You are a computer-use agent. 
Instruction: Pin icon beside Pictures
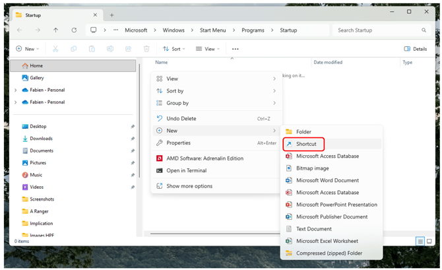tap(133, 163)
